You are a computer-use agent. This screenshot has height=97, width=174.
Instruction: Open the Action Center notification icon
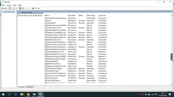click(x=170, y=94)
